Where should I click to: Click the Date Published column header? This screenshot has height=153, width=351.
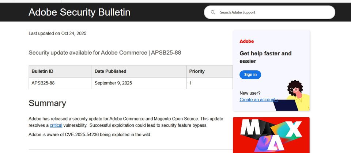110,71
